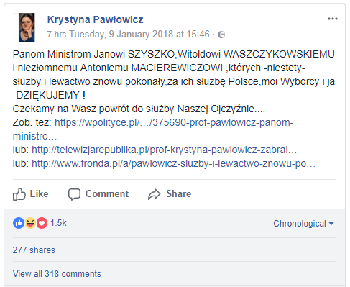
Task: View the 1.5k reactions count
Action: pyautogui.click(x=58, y=223)
